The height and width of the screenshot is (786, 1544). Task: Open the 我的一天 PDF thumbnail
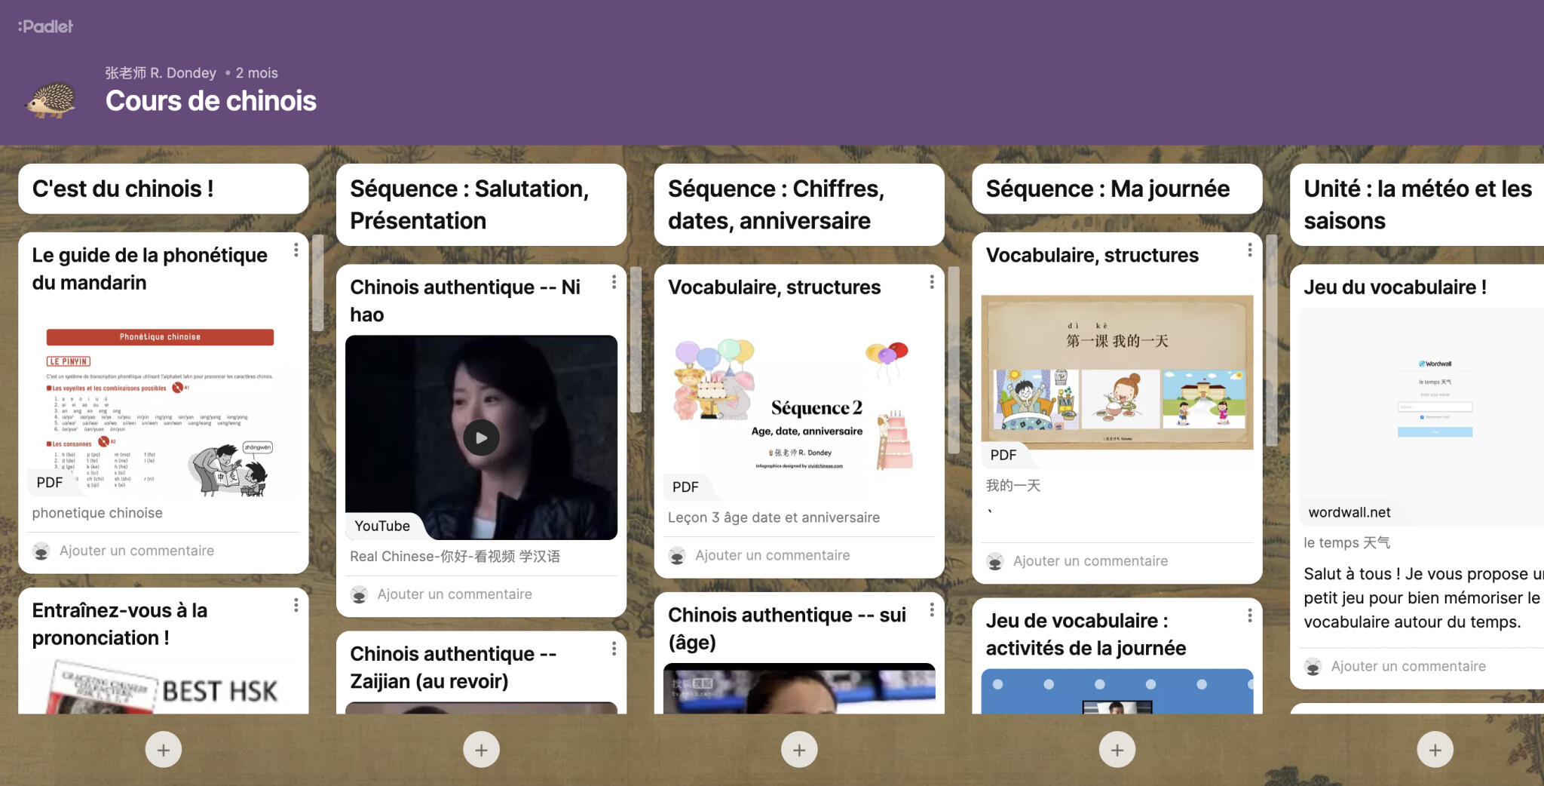pos(1117,373)
